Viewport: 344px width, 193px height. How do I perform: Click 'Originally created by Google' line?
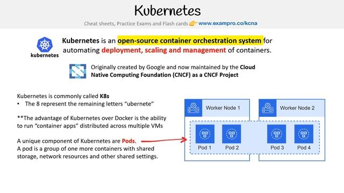coord(173,67)
